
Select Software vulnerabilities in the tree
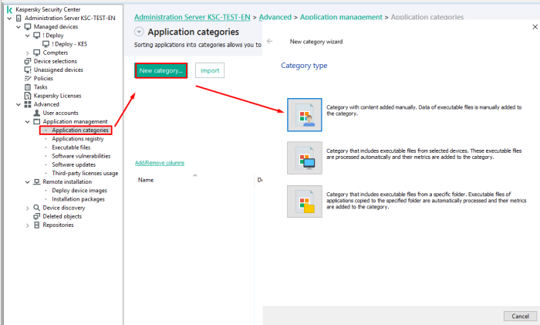pos(81,156)
